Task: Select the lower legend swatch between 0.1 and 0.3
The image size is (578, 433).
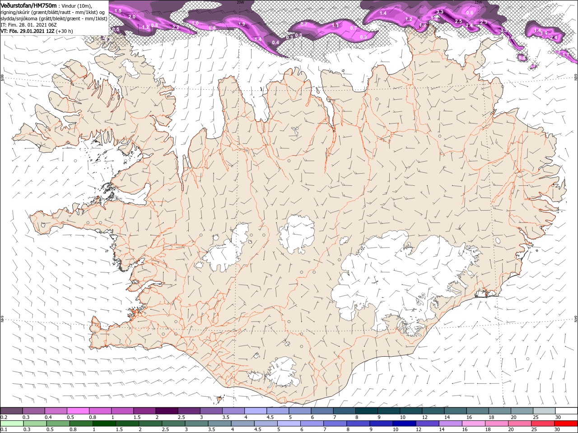Action: click(x=12, y=424)
